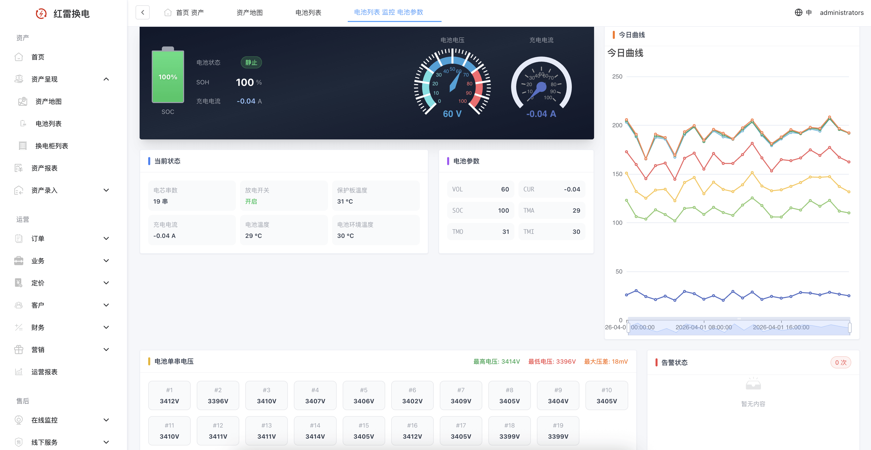Collapse the 资产呈现 menu chevron
The image size is (871, 450).
point(106,79)
